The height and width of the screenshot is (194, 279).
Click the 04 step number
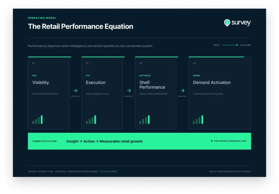(x=194, y=63)
